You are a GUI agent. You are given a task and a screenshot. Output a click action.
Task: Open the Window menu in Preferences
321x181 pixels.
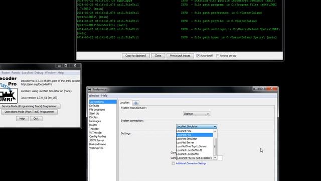(94, 96)
